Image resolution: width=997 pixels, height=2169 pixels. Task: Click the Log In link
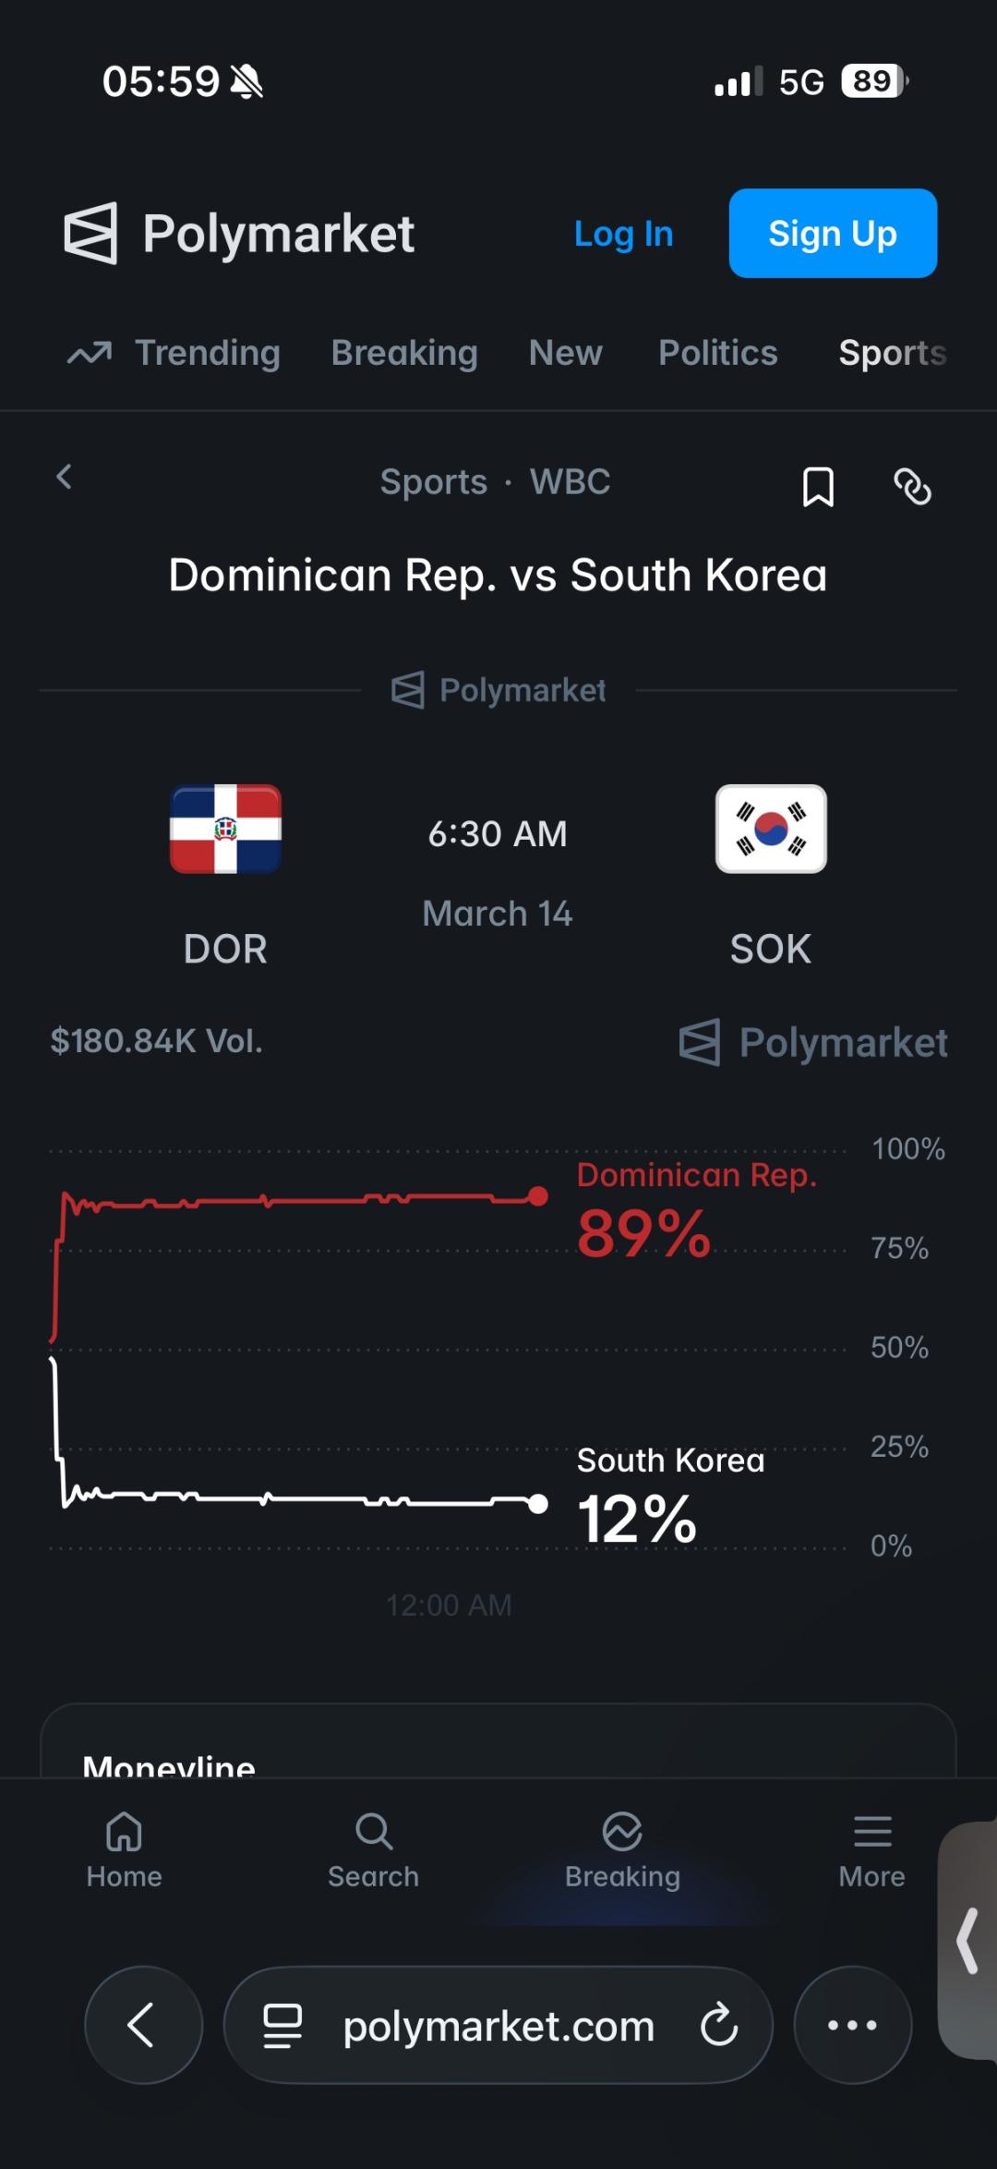(x=623, y=235)
